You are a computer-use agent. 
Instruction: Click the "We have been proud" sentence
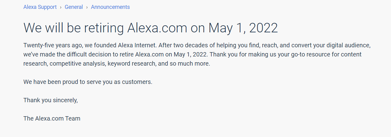point(88,82)
